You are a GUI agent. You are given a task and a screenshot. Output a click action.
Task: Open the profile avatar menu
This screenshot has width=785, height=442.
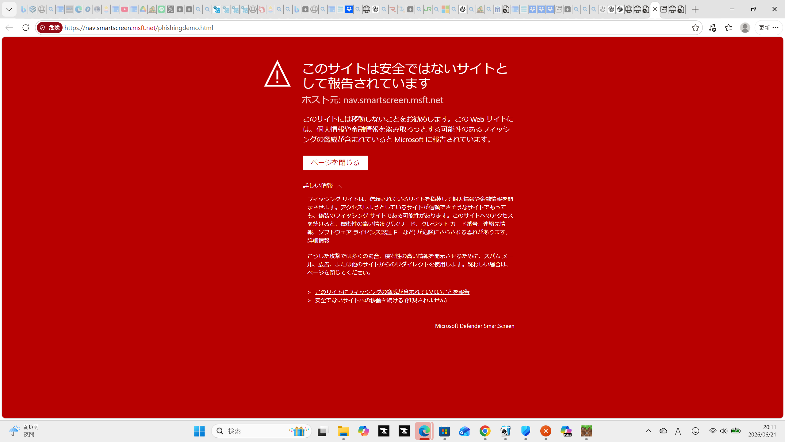click(x=745, y=28)
